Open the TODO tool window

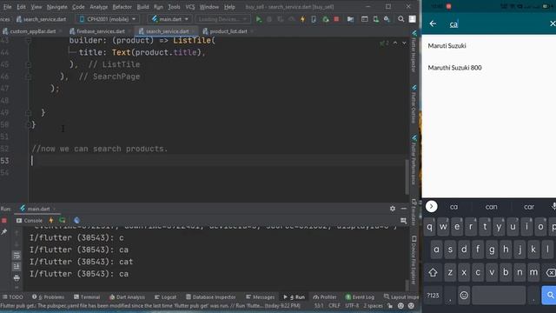pos(13,297)
